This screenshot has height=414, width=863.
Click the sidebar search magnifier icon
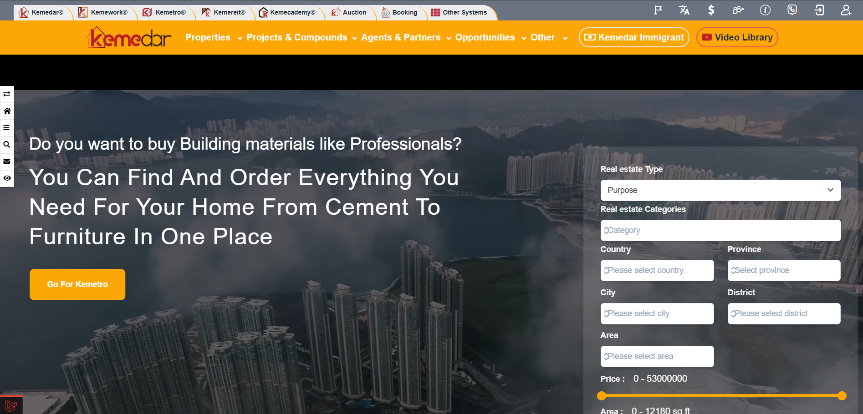click(7, 145)
